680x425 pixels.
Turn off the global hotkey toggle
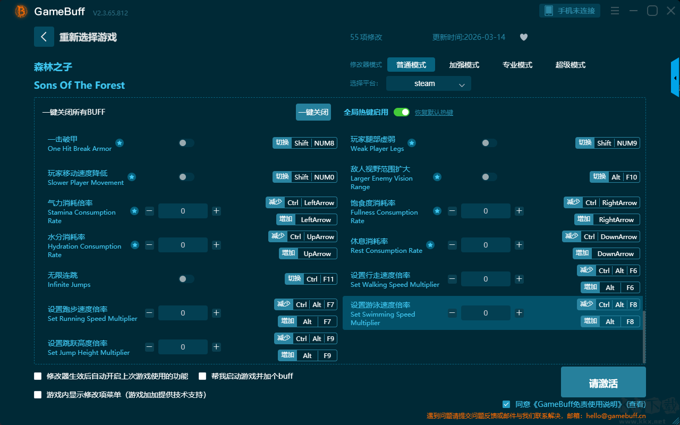402,112
